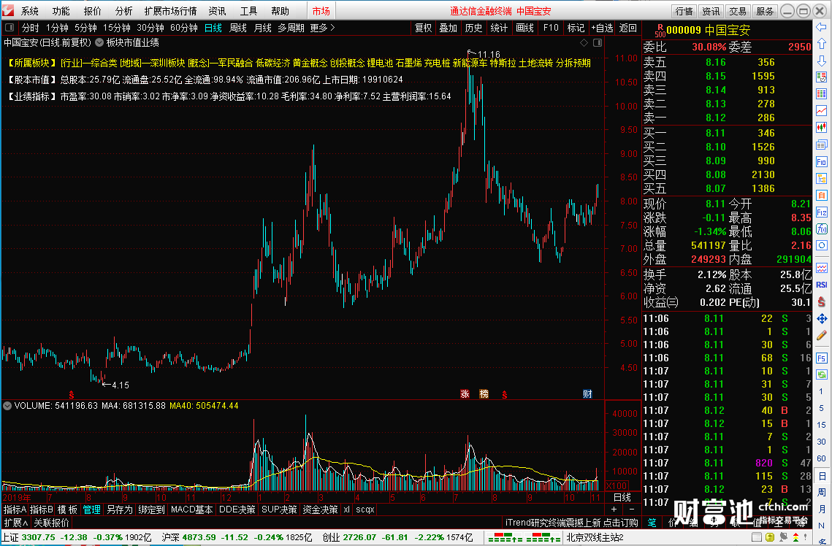Image resolution: width=832 pixels, height=546 pixels.
Task: Click the iTrend研究终端 subscription link
Action: point(571,523)
